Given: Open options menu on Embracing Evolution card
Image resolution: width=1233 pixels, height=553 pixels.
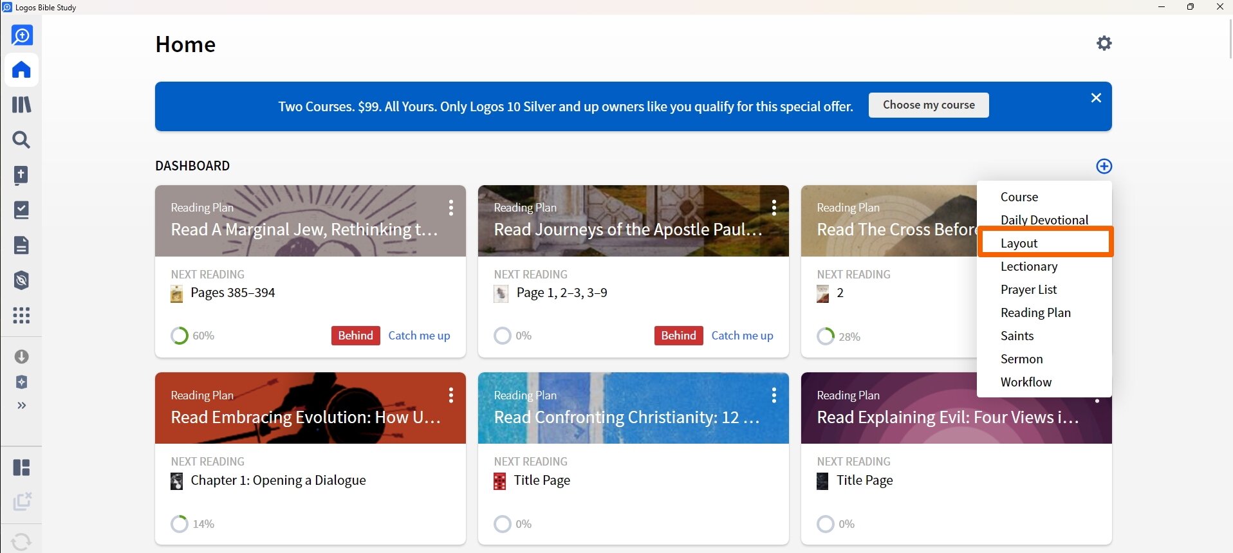Looking at the screenshot, I should tap(451, 395).
